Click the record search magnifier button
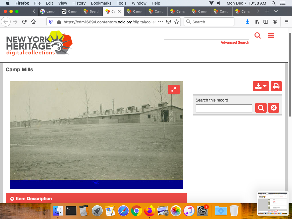This screenshot has height=219, width=292. [x=261, y=108]
